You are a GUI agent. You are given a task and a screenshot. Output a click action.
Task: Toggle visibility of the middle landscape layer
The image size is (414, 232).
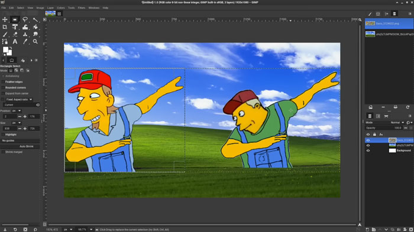pos(368,145)
